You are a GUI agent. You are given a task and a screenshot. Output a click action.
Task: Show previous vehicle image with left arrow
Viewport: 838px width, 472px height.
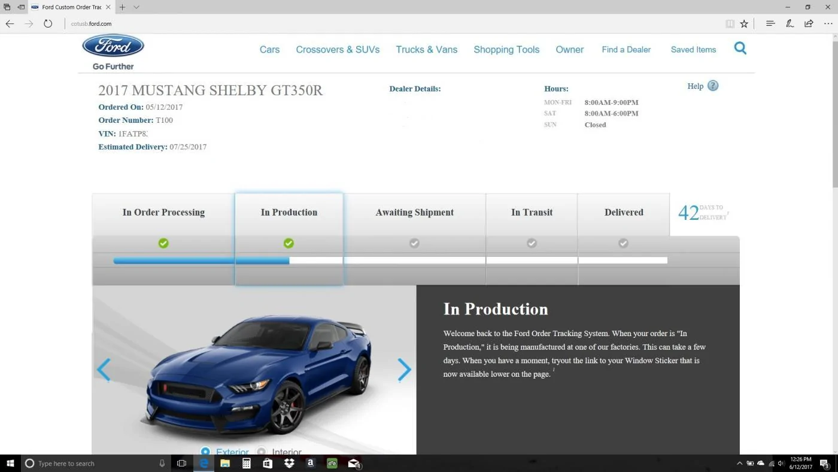tap(104, 370)
